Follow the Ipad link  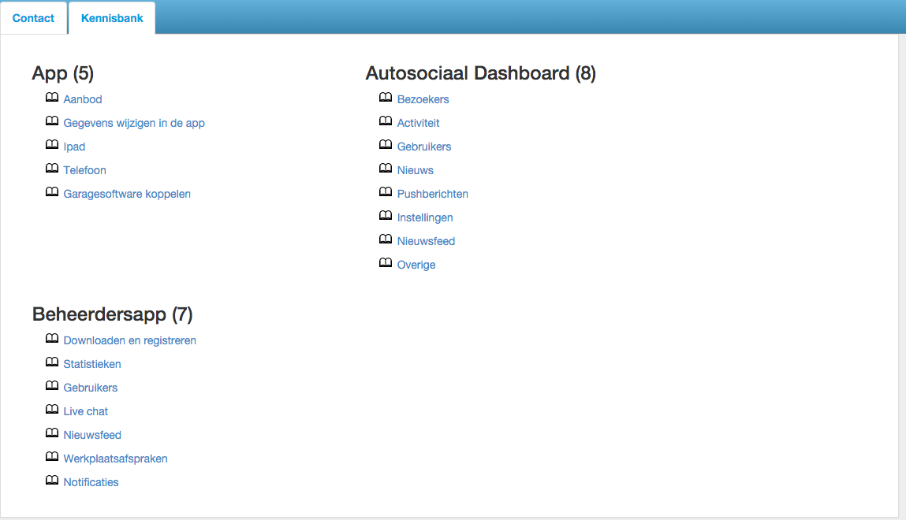click(75, 147)
